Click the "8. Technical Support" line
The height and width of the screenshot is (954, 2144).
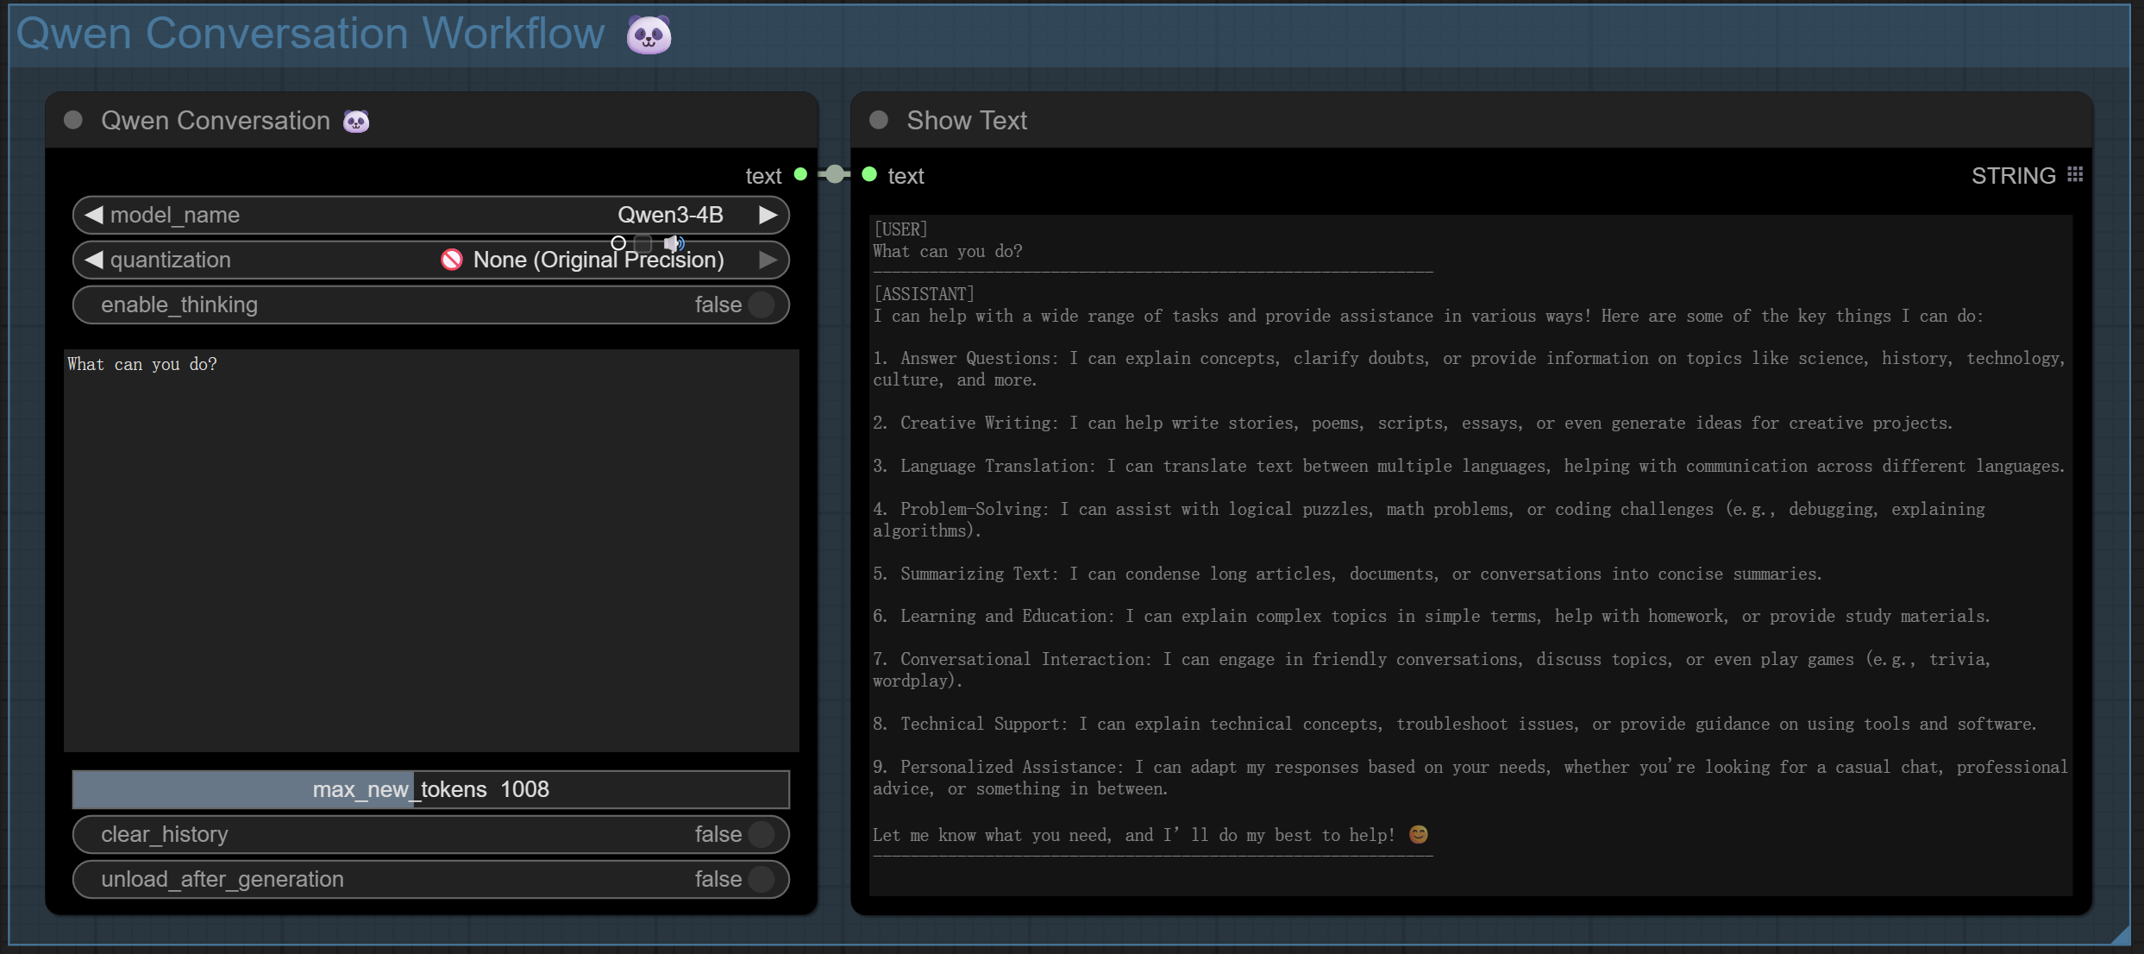(1455, 724)
